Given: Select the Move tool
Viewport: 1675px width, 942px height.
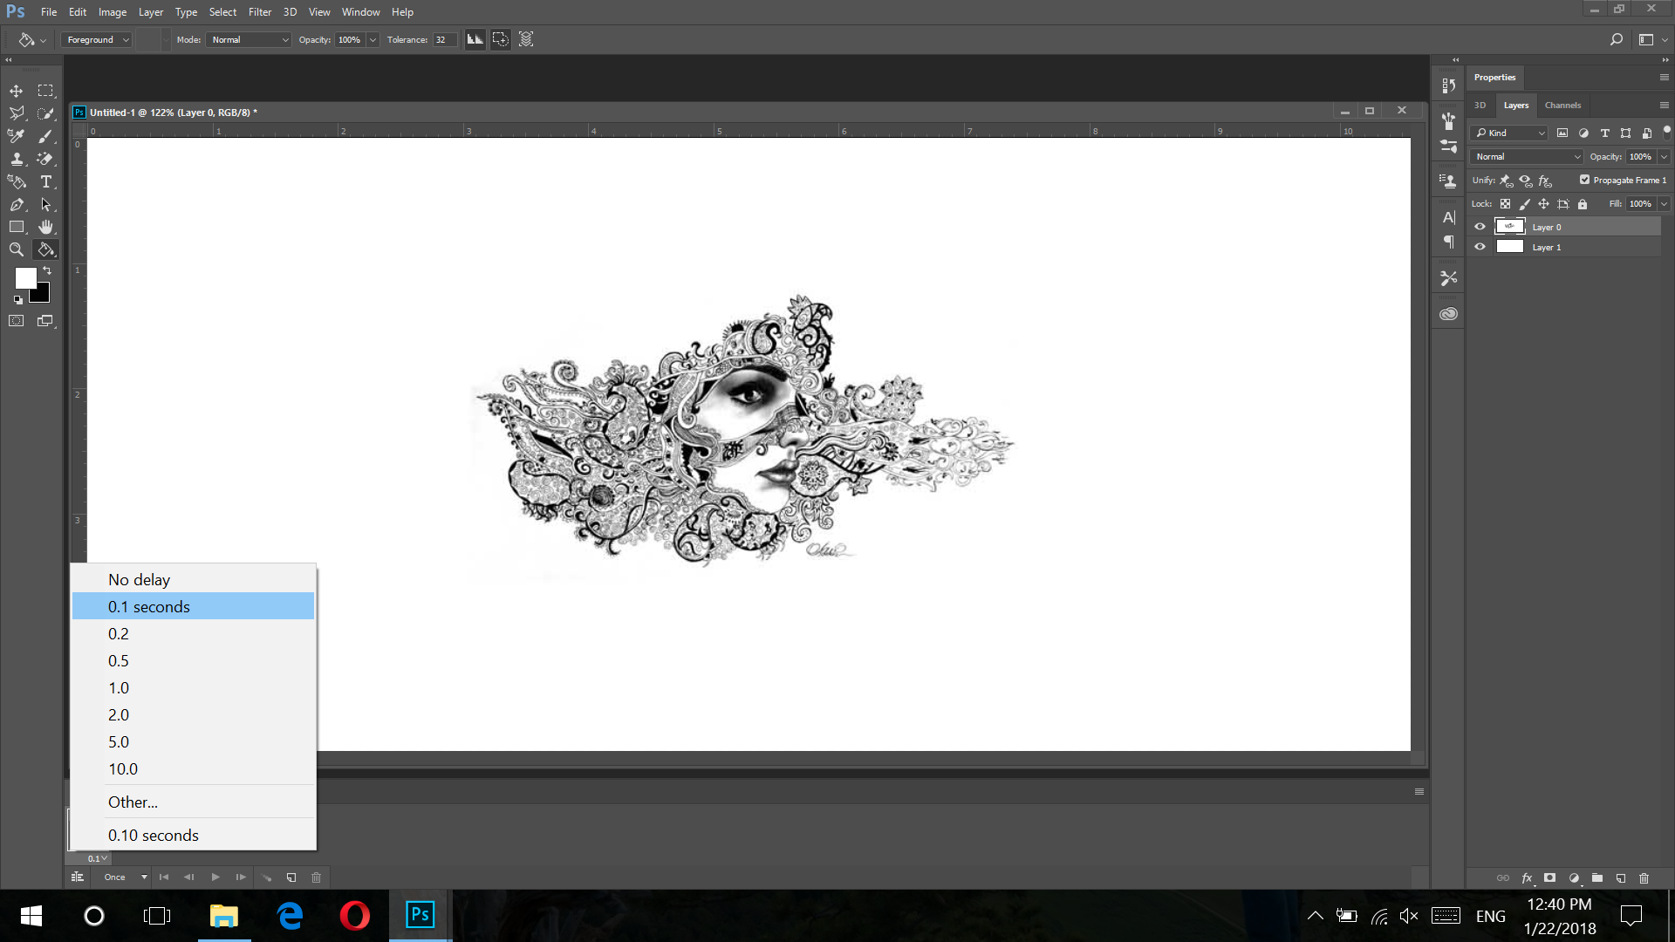Looking at the screenshot, I should point(16,91).
